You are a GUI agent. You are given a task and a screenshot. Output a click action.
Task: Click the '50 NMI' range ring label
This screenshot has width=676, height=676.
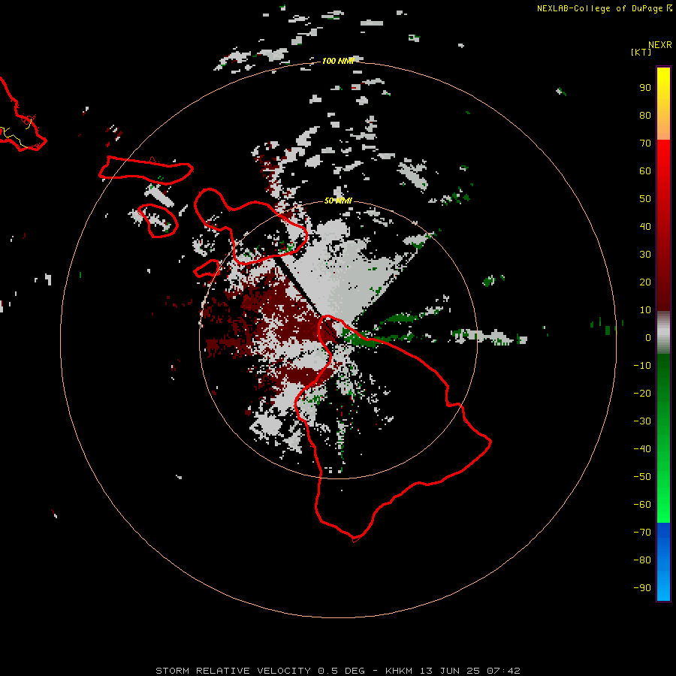coord(338,201)
